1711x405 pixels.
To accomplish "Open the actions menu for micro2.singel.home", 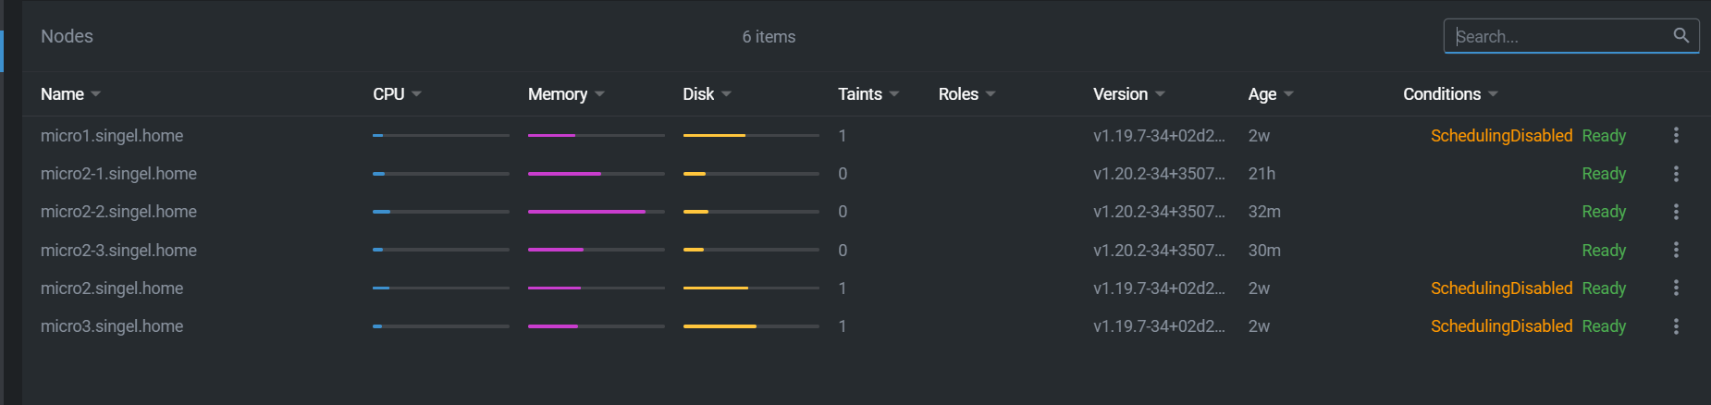I will click(x=1676, y=288).
